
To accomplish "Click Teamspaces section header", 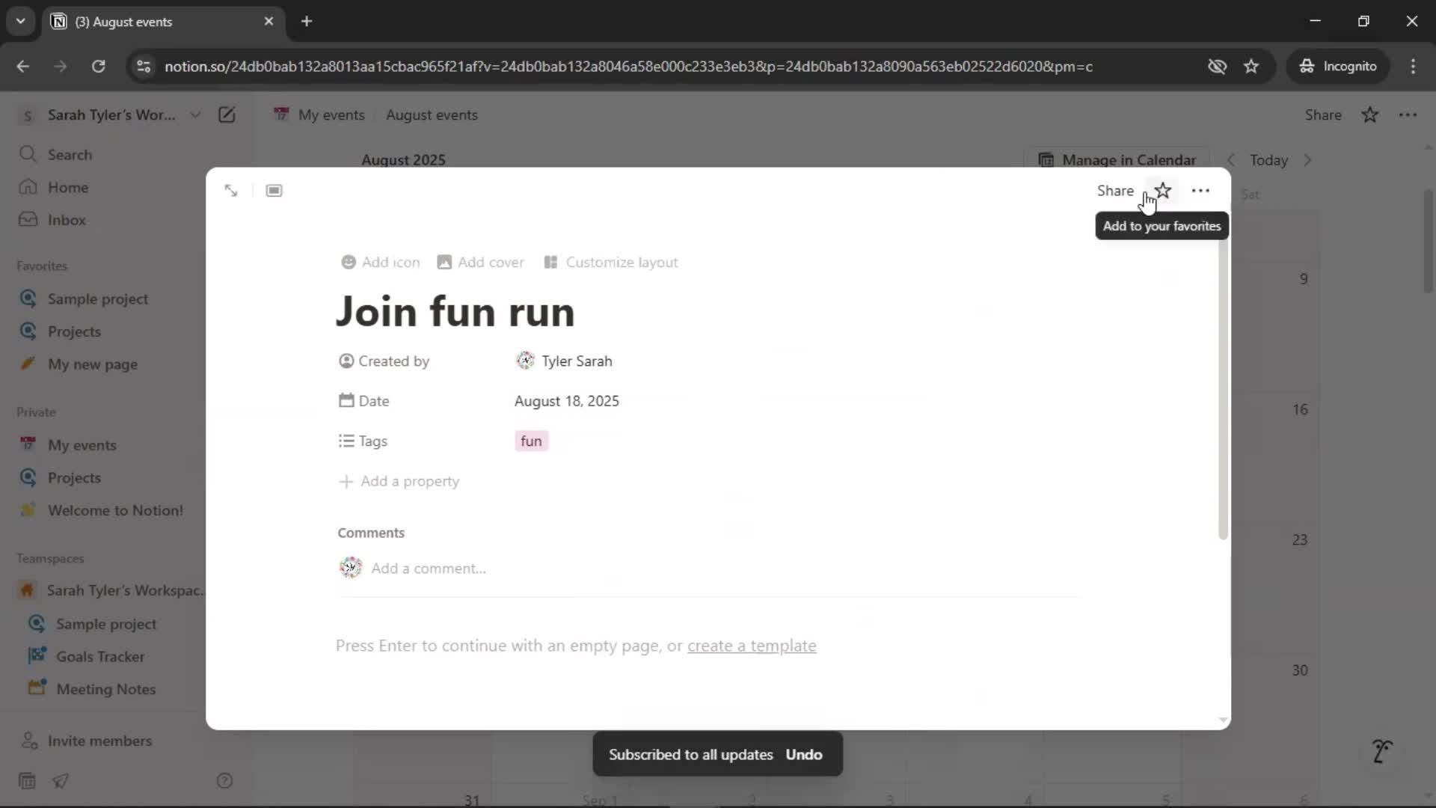I will click(50, 559).
